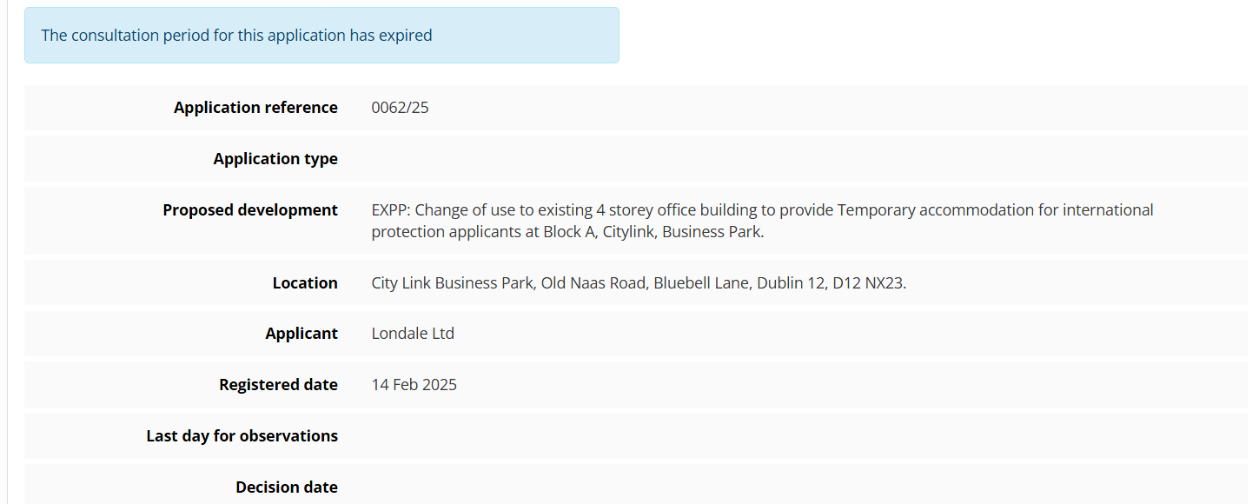This screenshot has width=1259, height=504.
Task: Click the Location label
Action: pos(305,283)
